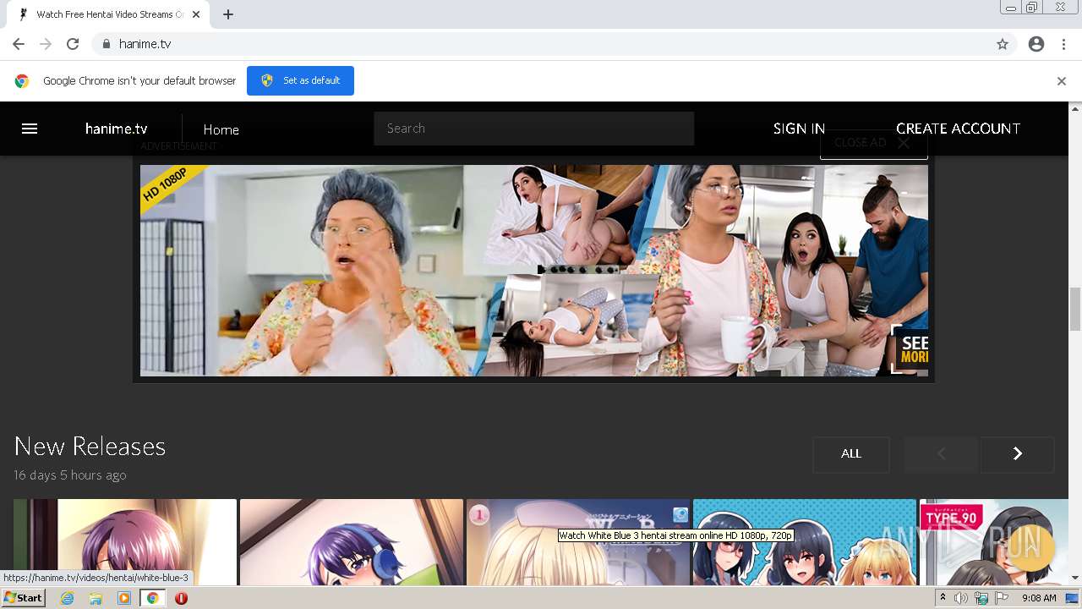The image size is (1082, 609).
Task: Select the hanime.tv address bar URL
Action: click(x=145, y=44)
